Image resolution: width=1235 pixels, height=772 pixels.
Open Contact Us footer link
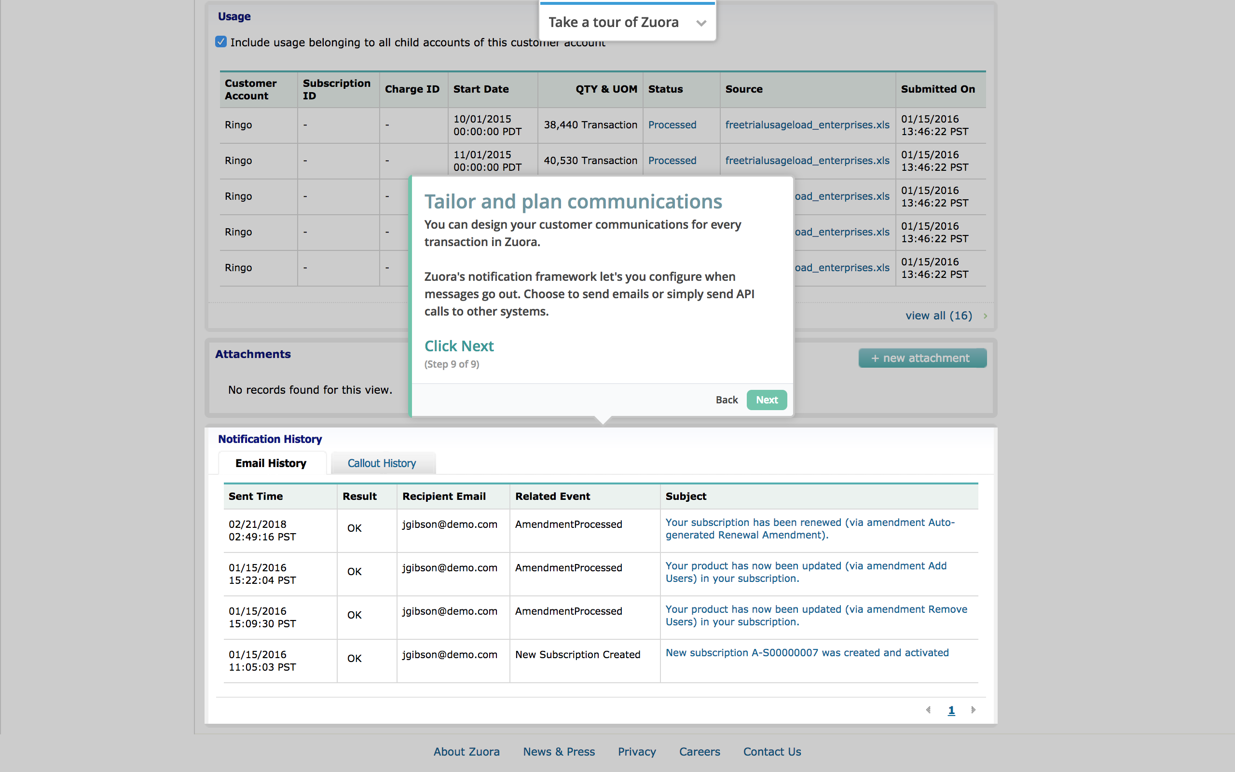point(771,752)
